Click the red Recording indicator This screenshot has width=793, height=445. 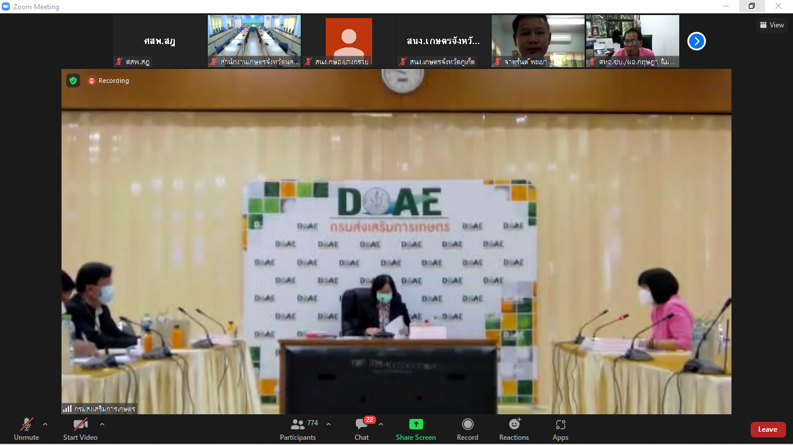coord(92,81)
